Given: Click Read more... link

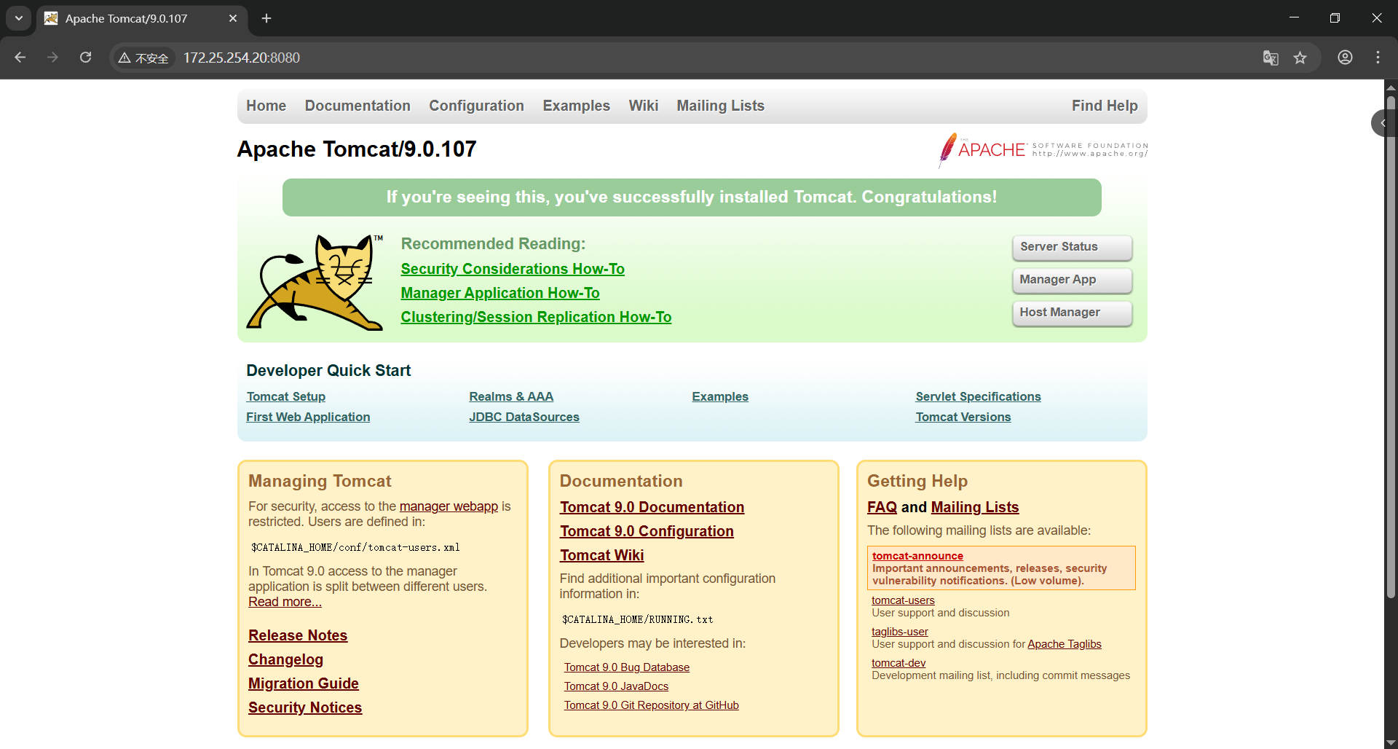Looking at the screenshot, I should pyautogui.click(x=285, y=602).
